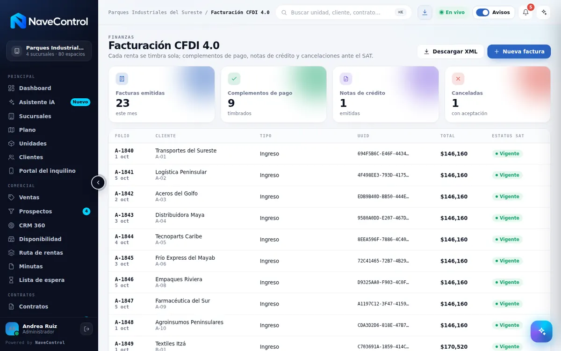561x351 pixels.
Task: Click the $170,520 total for Textiles Itzá
Action: pos(454,347)
